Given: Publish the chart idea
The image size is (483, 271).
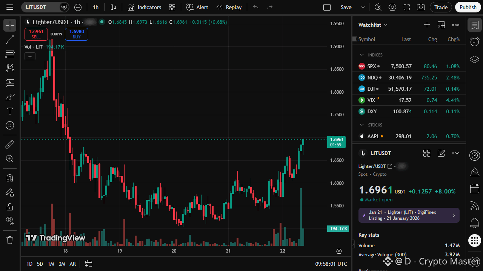Looking at the screenshot, I should point(468,7).
